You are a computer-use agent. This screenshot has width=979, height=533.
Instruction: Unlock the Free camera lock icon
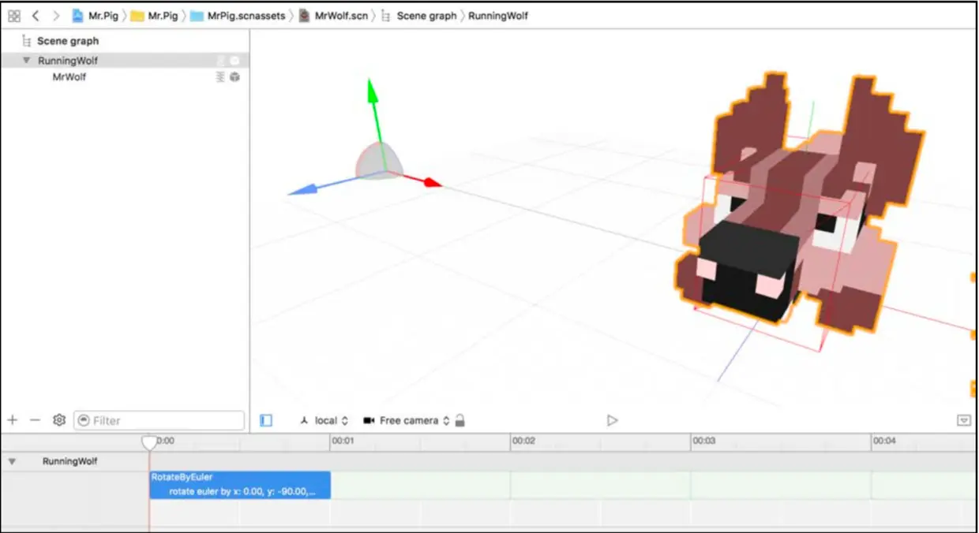click(x=461, y=420)
